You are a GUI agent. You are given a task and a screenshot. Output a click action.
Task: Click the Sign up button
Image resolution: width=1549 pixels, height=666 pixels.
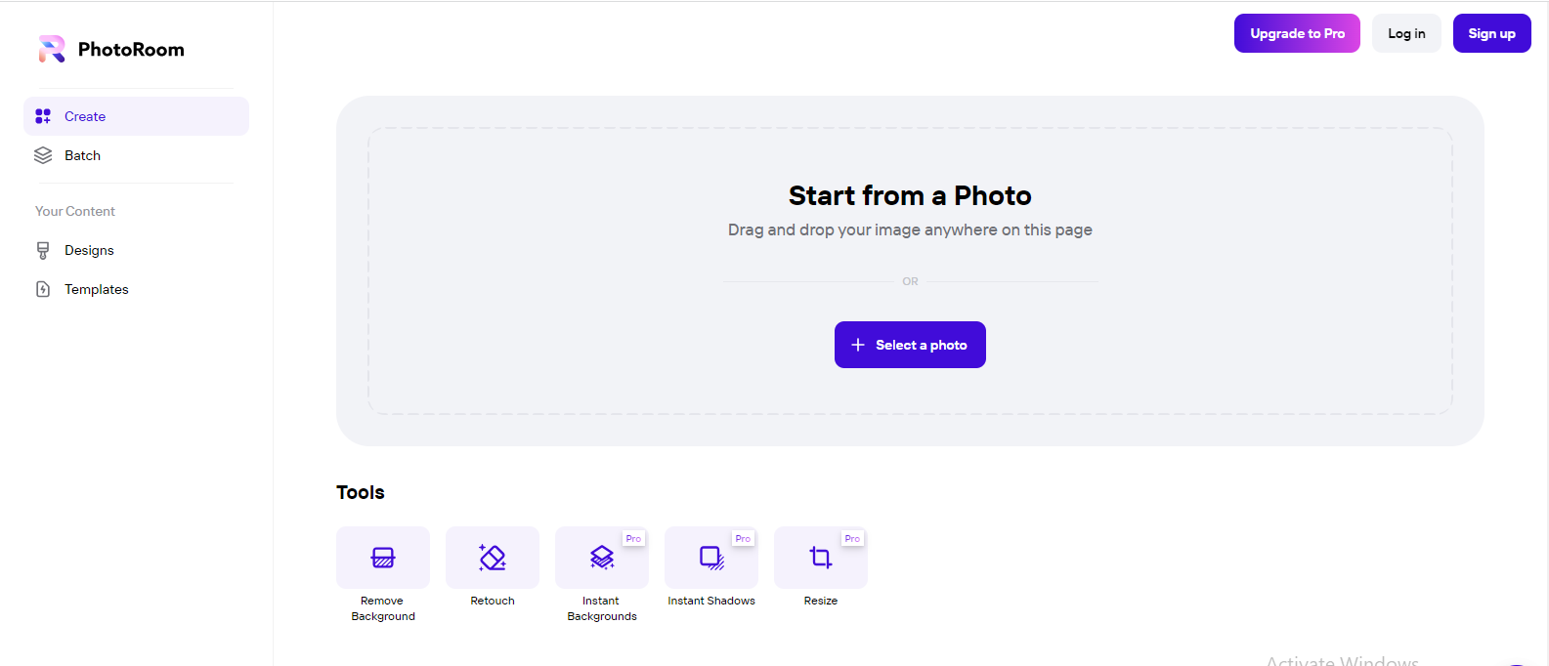(x=1491, y=33)
